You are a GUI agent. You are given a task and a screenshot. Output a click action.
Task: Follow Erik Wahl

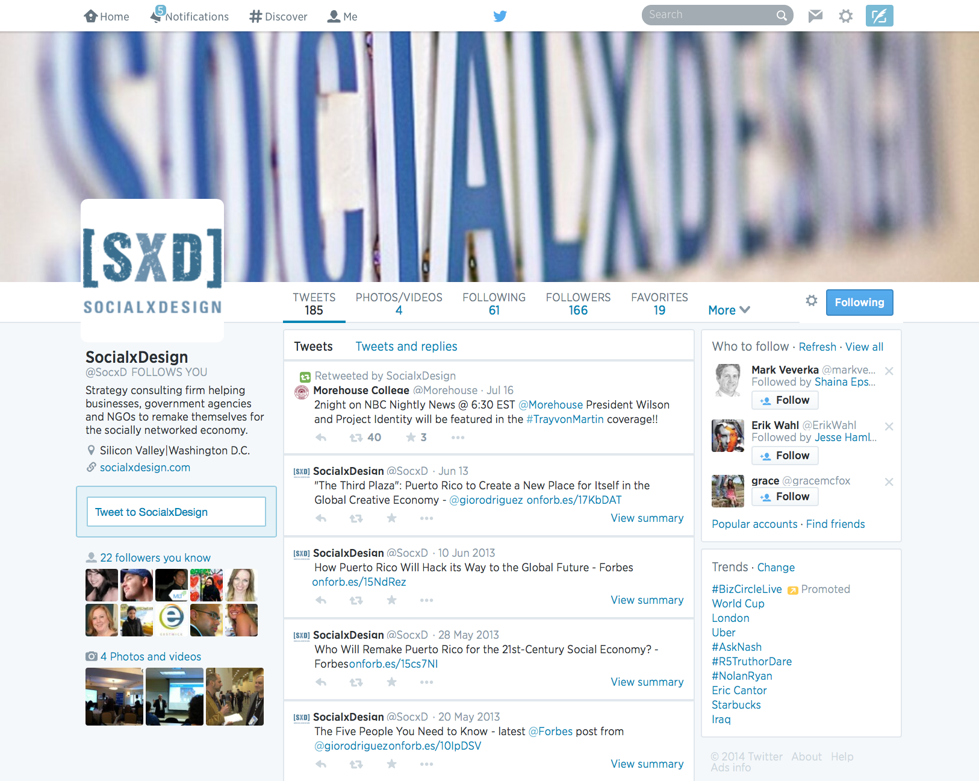(785, 456)
